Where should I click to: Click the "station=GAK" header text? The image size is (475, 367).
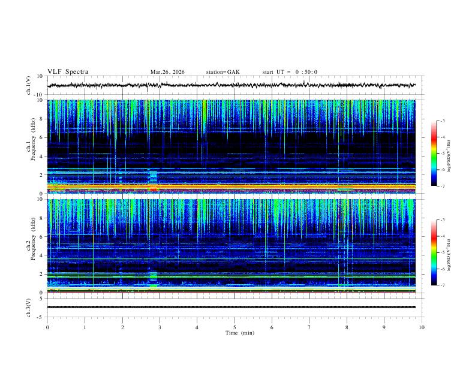223,72
